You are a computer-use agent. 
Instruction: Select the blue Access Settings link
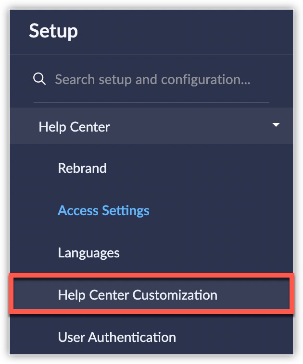103,210
